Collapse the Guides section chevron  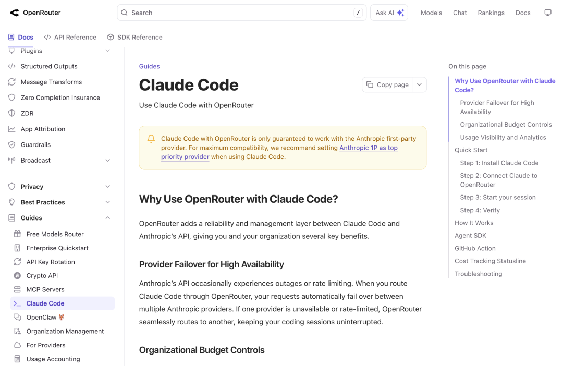pos(108,218)
